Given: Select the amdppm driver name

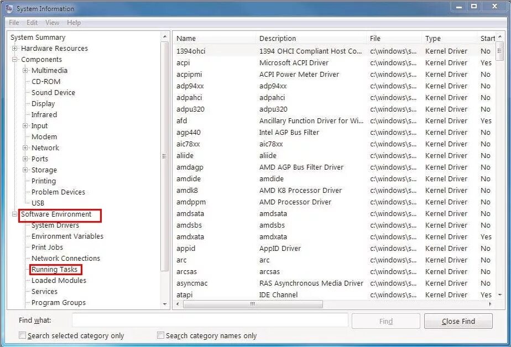Looking at the screenshot, I should pyautogui.click(x=191, y=202).
